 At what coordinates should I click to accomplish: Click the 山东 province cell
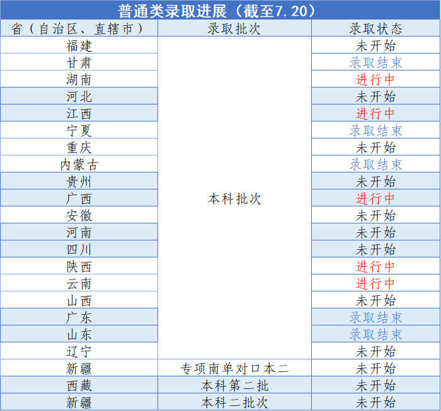(x=79, y=334)
